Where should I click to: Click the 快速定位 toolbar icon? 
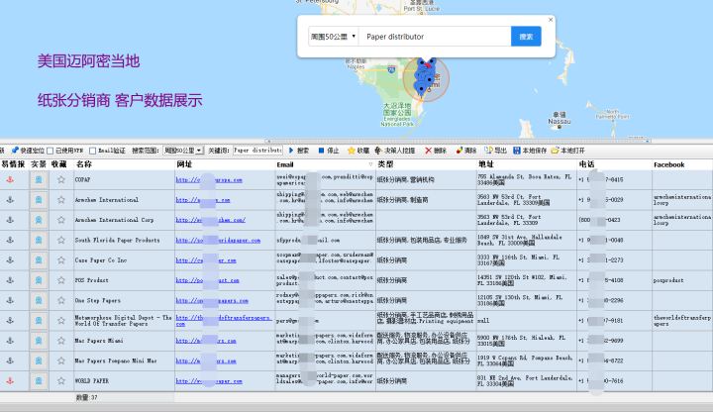(x=15, y=151)
